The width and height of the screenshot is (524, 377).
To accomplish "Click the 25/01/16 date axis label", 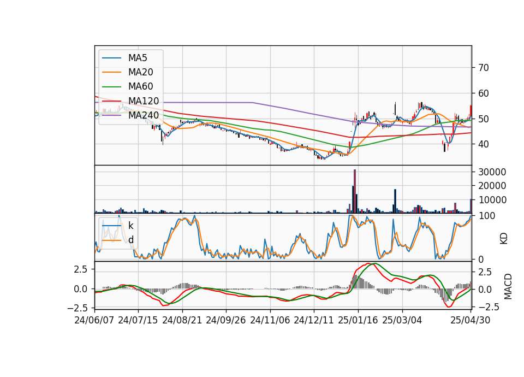I will point(358,320).
